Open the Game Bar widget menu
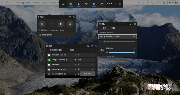This screenshot has width=180, height=95. [x=63, y=4]
